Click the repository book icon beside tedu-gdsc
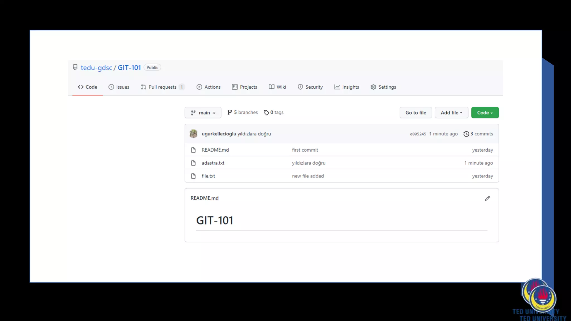 (75, 67)
